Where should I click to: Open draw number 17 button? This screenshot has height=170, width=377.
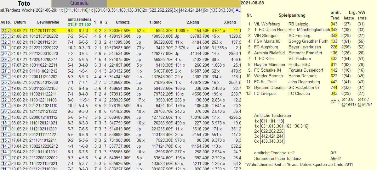click(x=6, y=129)
